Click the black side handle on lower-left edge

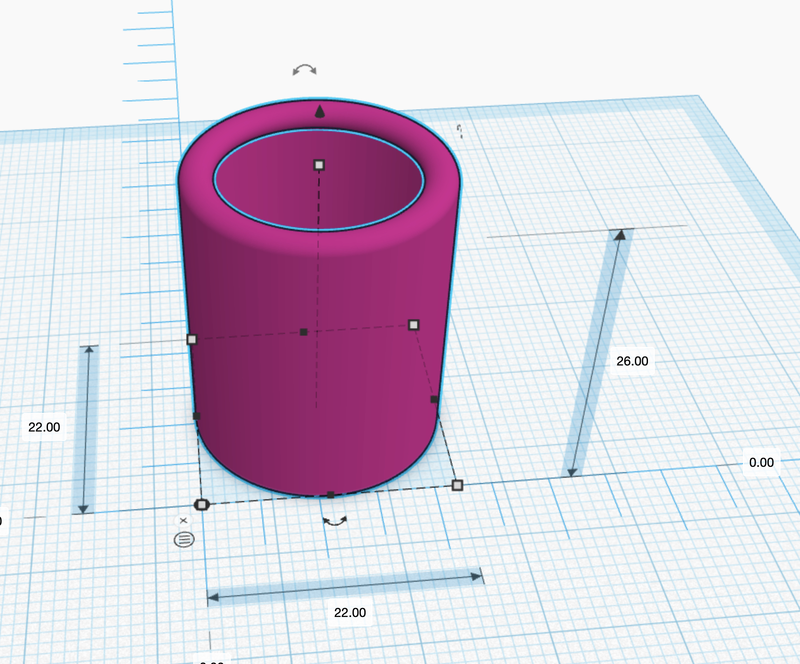196,416
